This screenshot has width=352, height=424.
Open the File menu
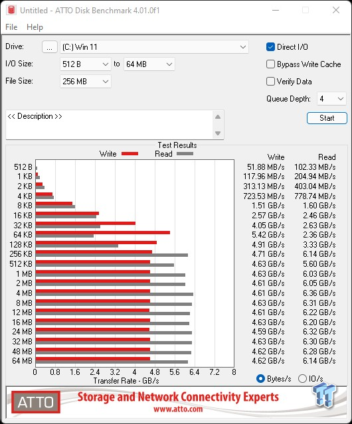point(11,27)
